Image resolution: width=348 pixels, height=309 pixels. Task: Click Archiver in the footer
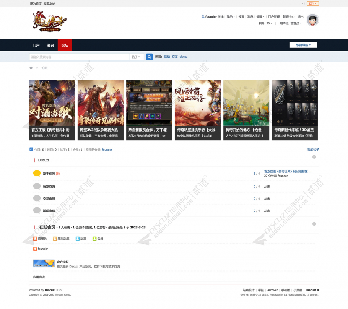pyautogui.click(x=272, y=290)
